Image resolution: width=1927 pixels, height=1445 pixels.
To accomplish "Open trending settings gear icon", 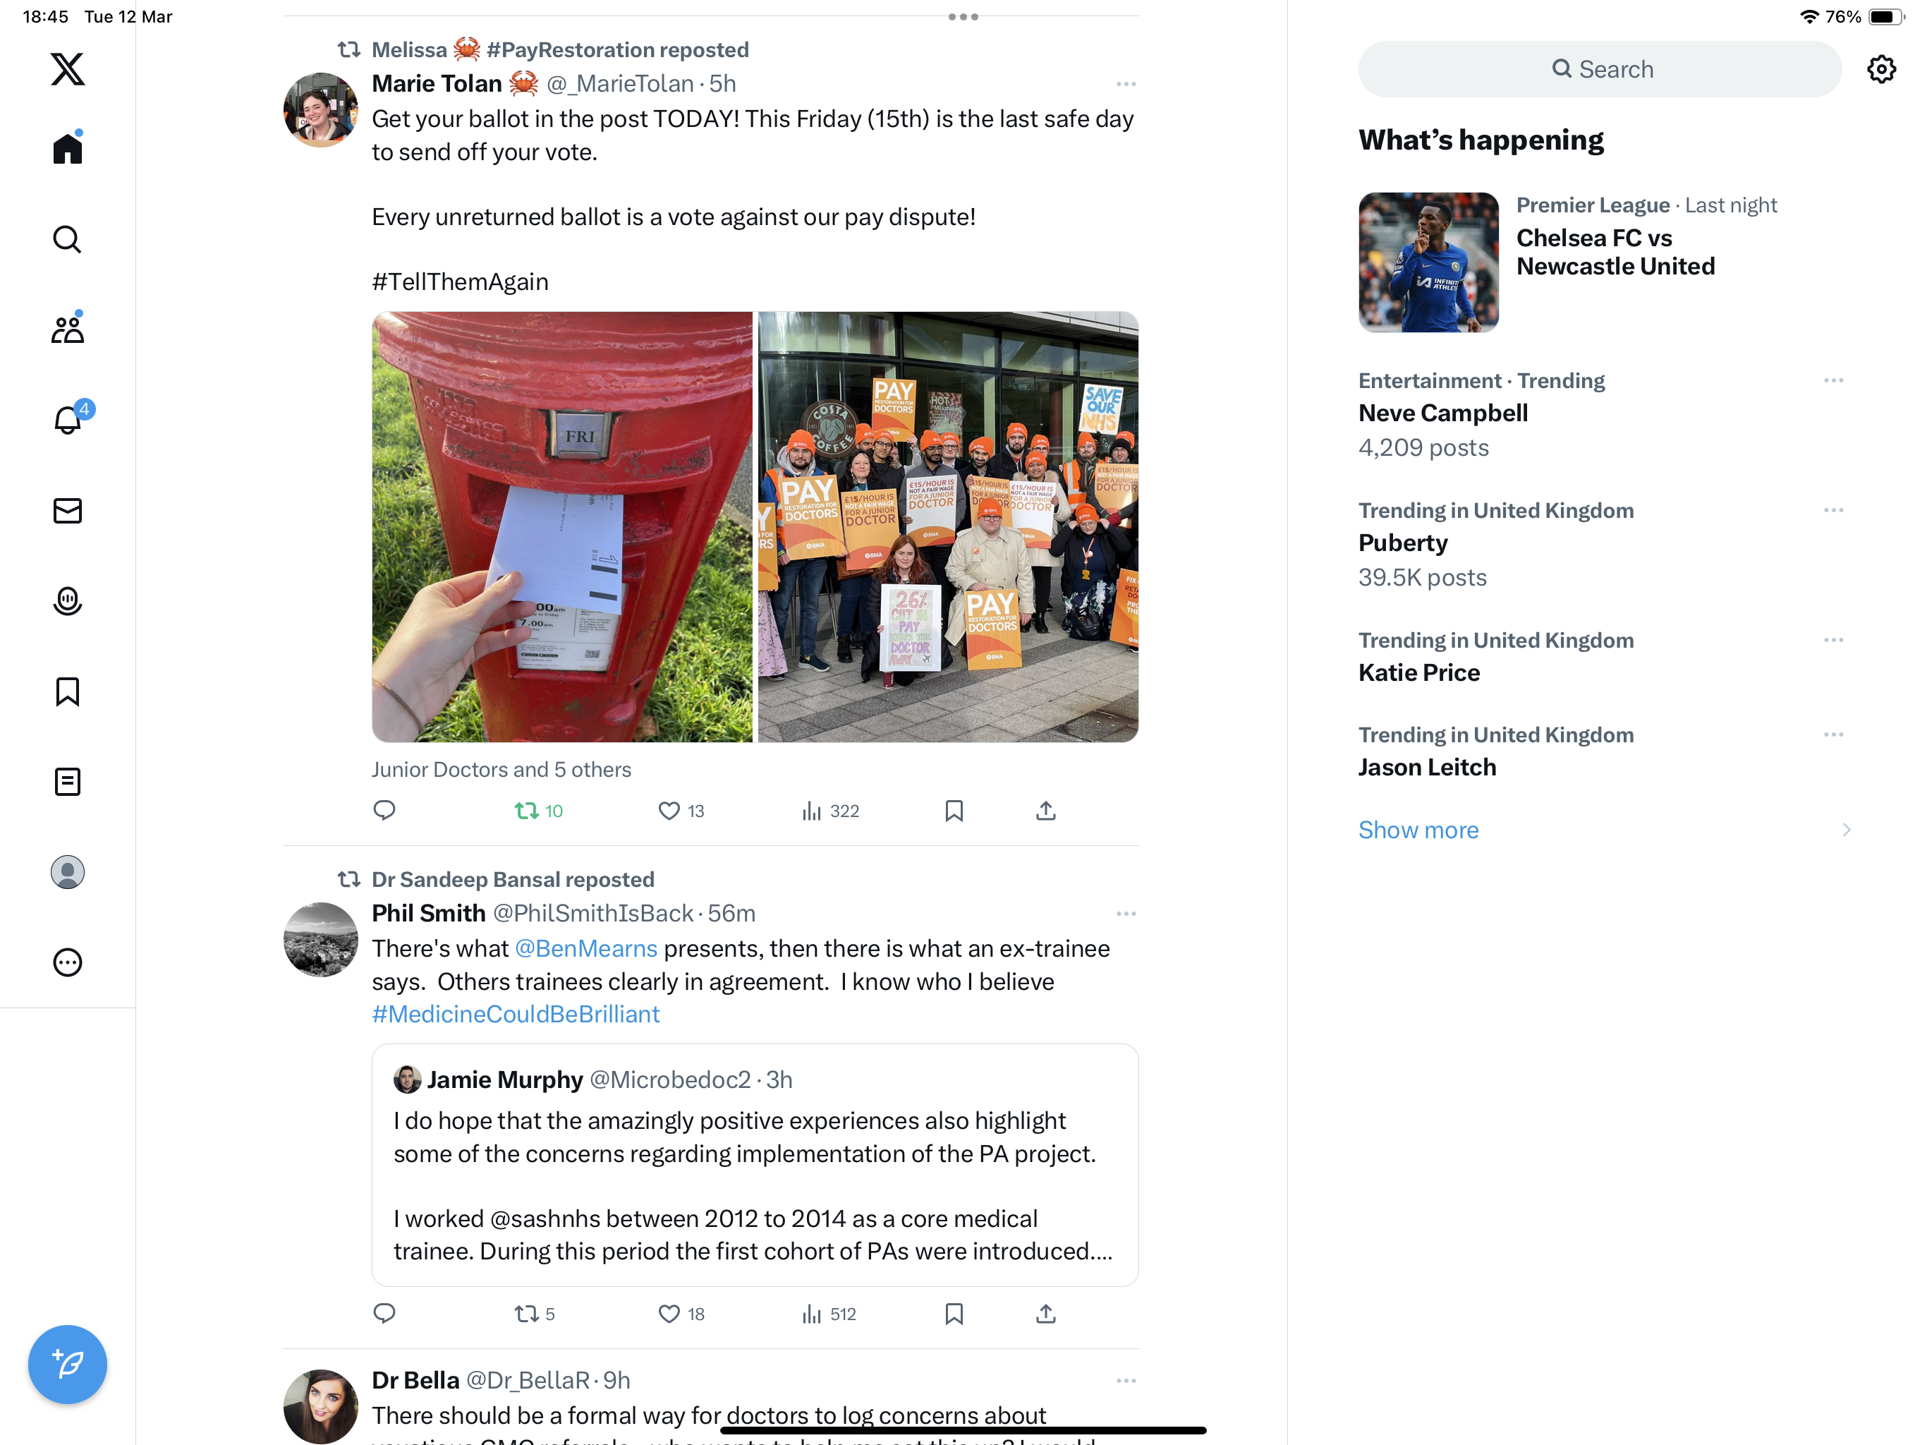I will (x=1882, y=69).
